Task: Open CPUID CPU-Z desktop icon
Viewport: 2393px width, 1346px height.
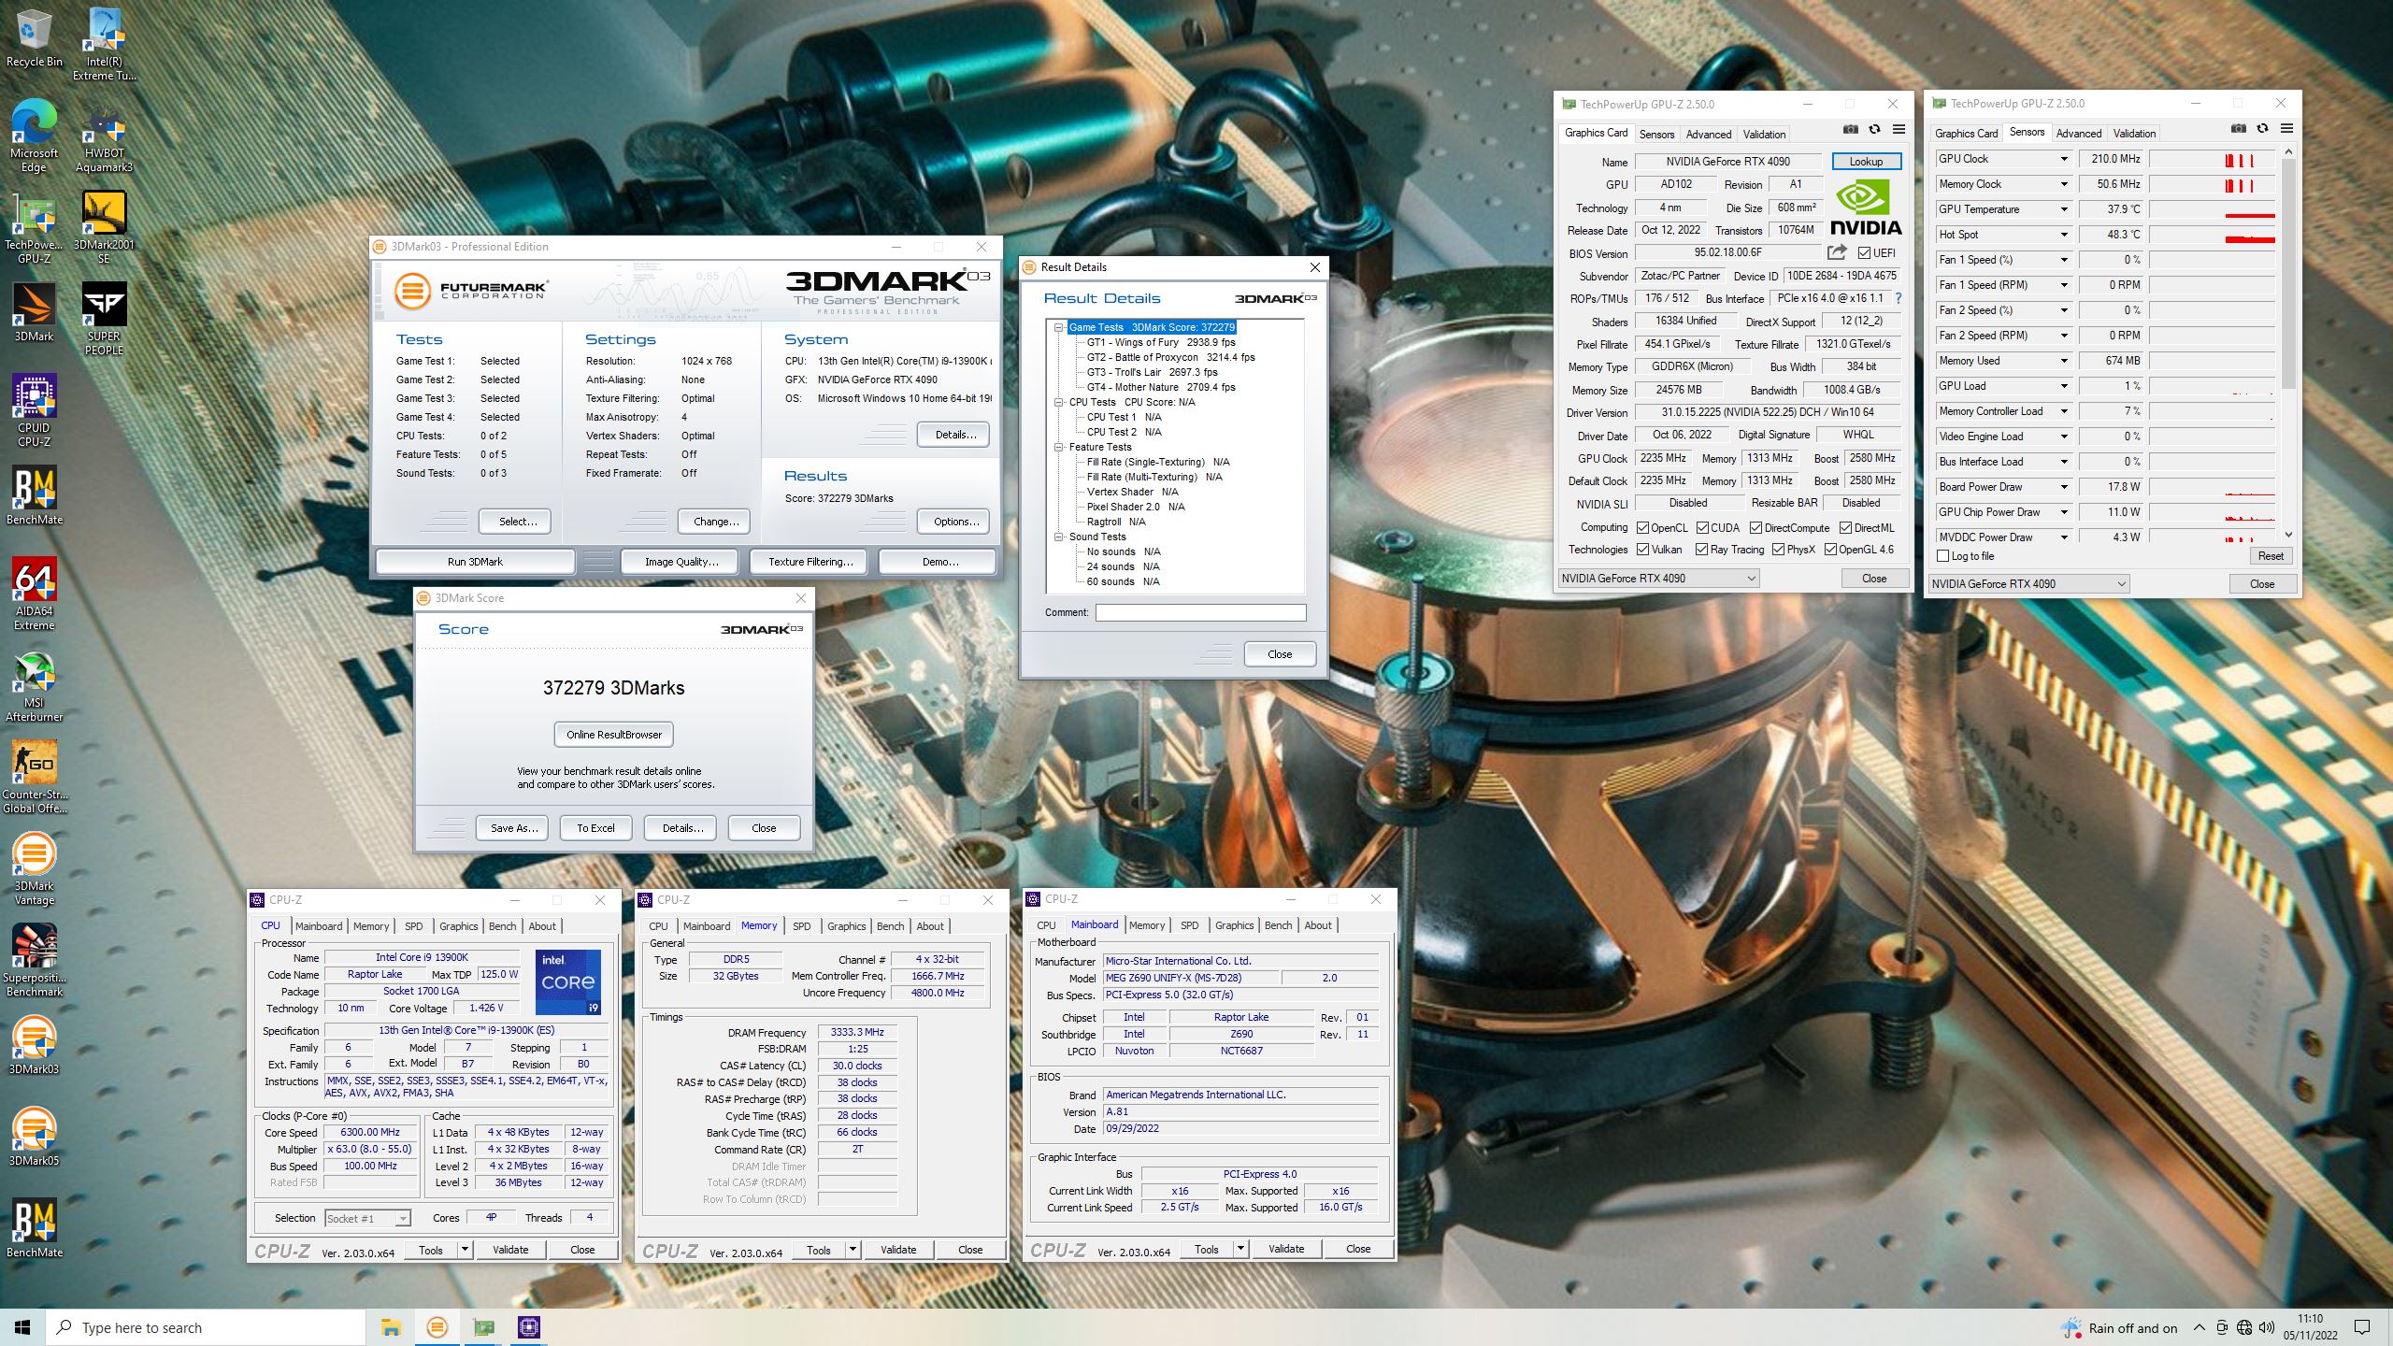Action: 34,410
